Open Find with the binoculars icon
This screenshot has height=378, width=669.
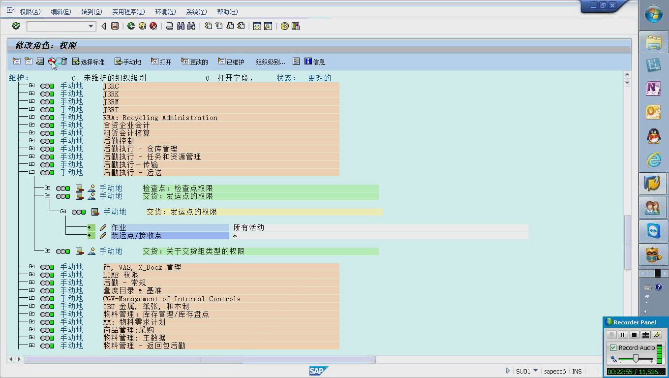pos(181,26)
